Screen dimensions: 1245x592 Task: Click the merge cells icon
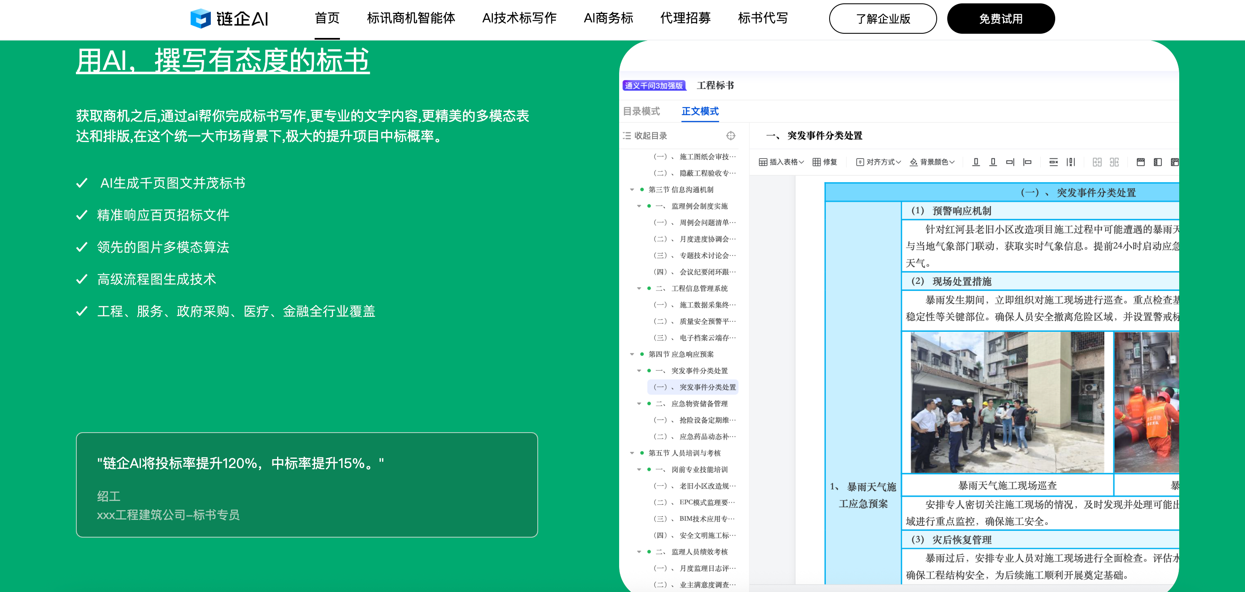[x=1097, y=162]
